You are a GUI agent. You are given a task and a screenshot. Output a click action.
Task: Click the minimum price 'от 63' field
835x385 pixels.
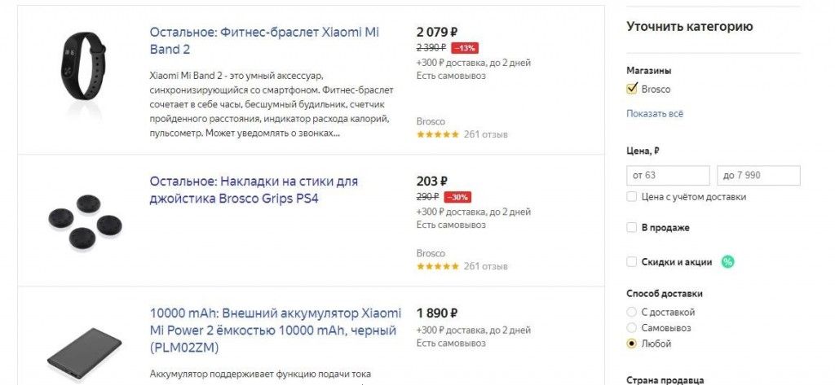[x=668, y=176]
